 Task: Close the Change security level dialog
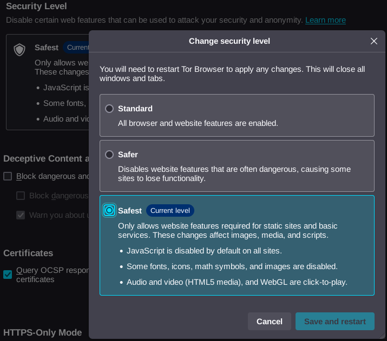pos(373,41)
